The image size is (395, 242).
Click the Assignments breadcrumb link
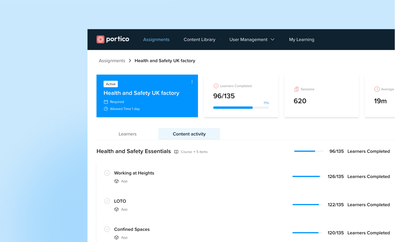pos(112,61)
